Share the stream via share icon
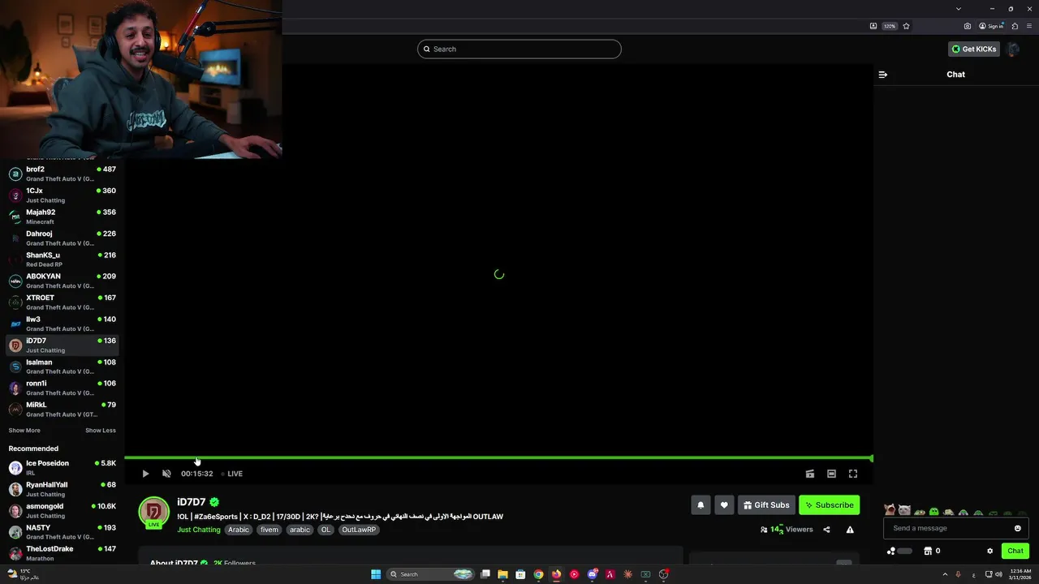The image size is (1039, 584). click(x=826, y=530)
